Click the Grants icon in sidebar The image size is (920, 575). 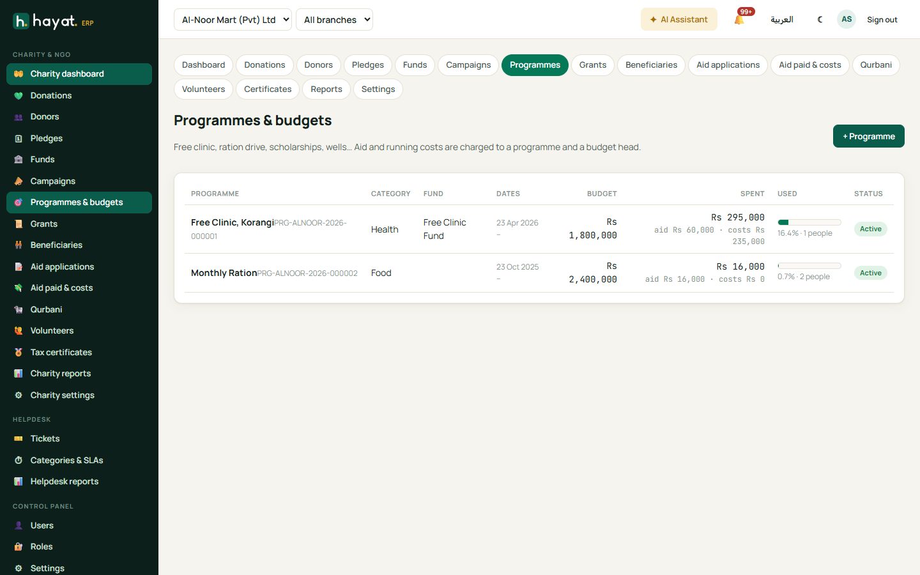pos(19,224)
